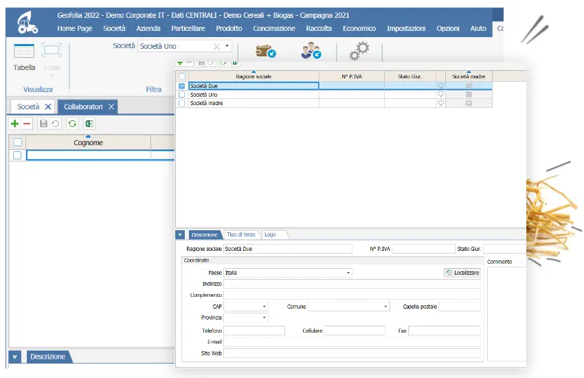Collapse the Collaboratori Descrizione panel arrow
The height and width of the screenshot is (378, 584).
[14, 357]
